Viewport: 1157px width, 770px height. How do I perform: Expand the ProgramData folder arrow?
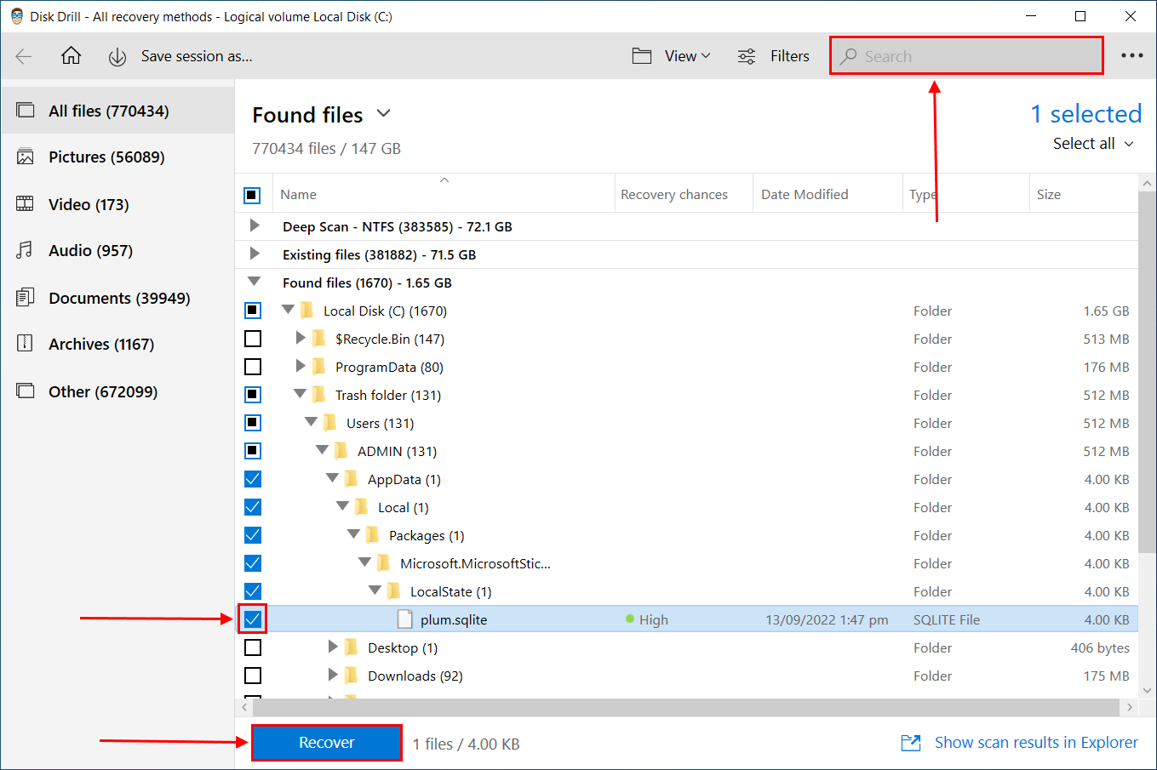pos(300,367)
